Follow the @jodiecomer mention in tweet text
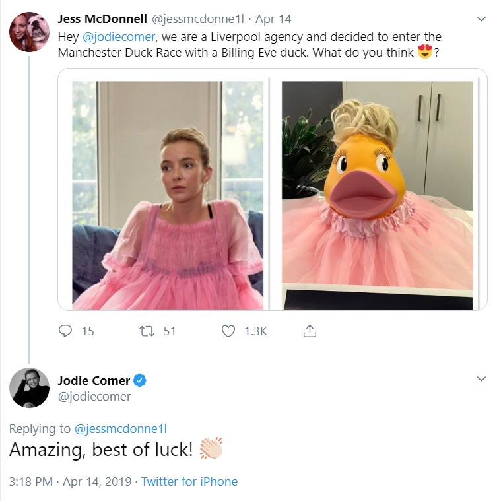 119,37
